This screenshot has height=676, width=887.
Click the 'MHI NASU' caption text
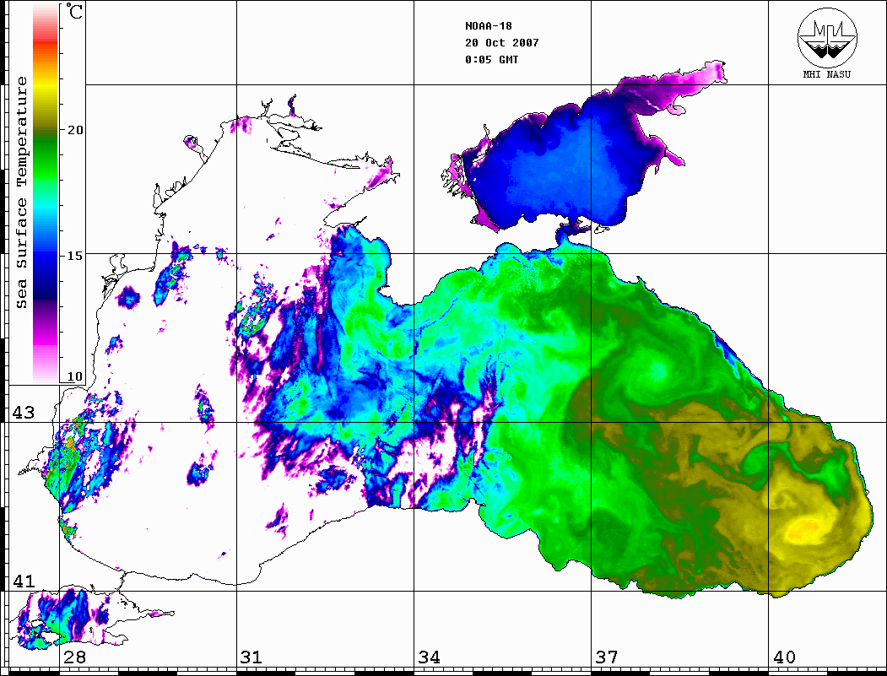827,74
